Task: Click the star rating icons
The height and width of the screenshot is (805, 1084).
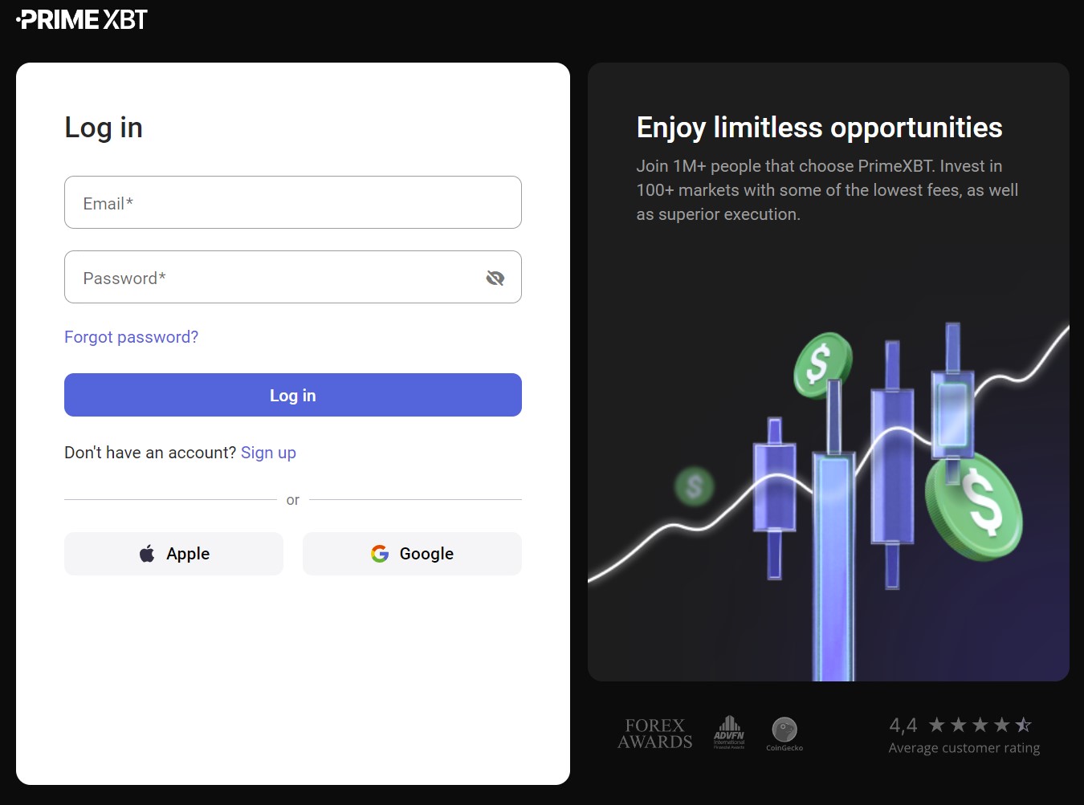Action: click(980, 726)
